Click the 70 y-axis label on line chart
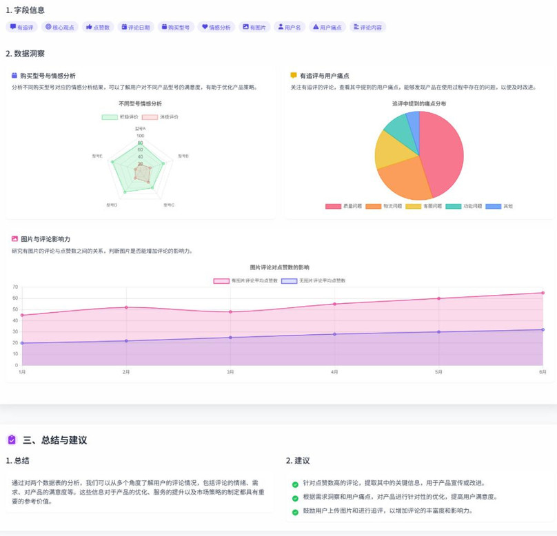Viewport: 557px width, 536px height. 15,287
